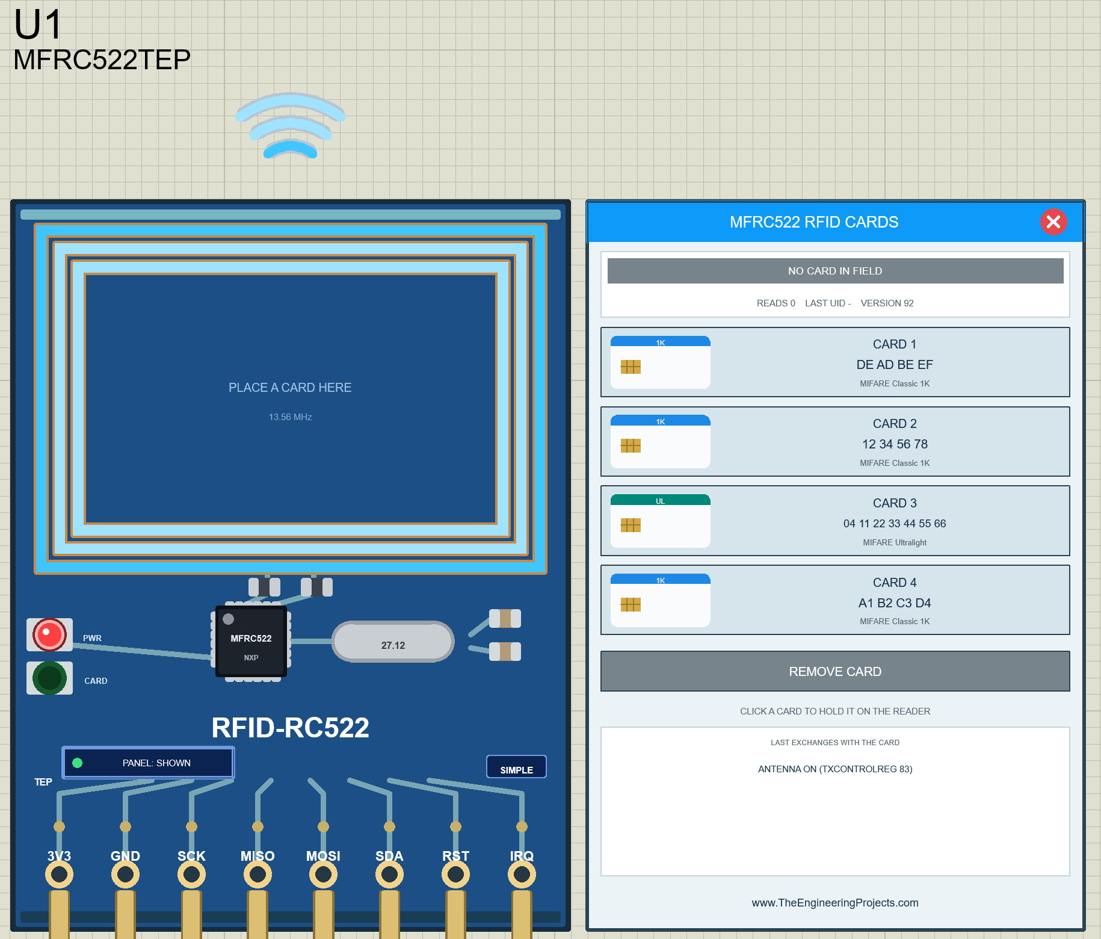Toggle the SIMPLE mode button

(x=516, y=767)
